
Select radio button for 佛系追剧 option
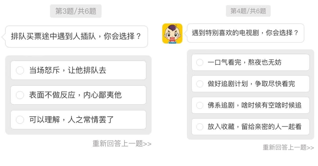pos(200,105)
